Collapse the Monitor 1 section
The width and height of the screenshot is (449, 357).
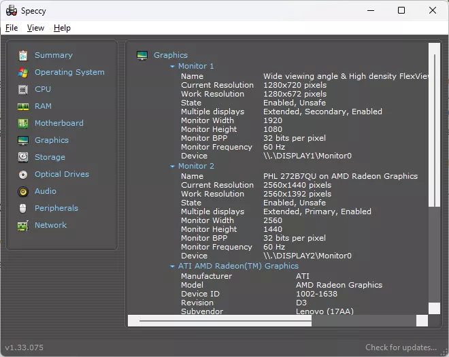coord(173,67)
